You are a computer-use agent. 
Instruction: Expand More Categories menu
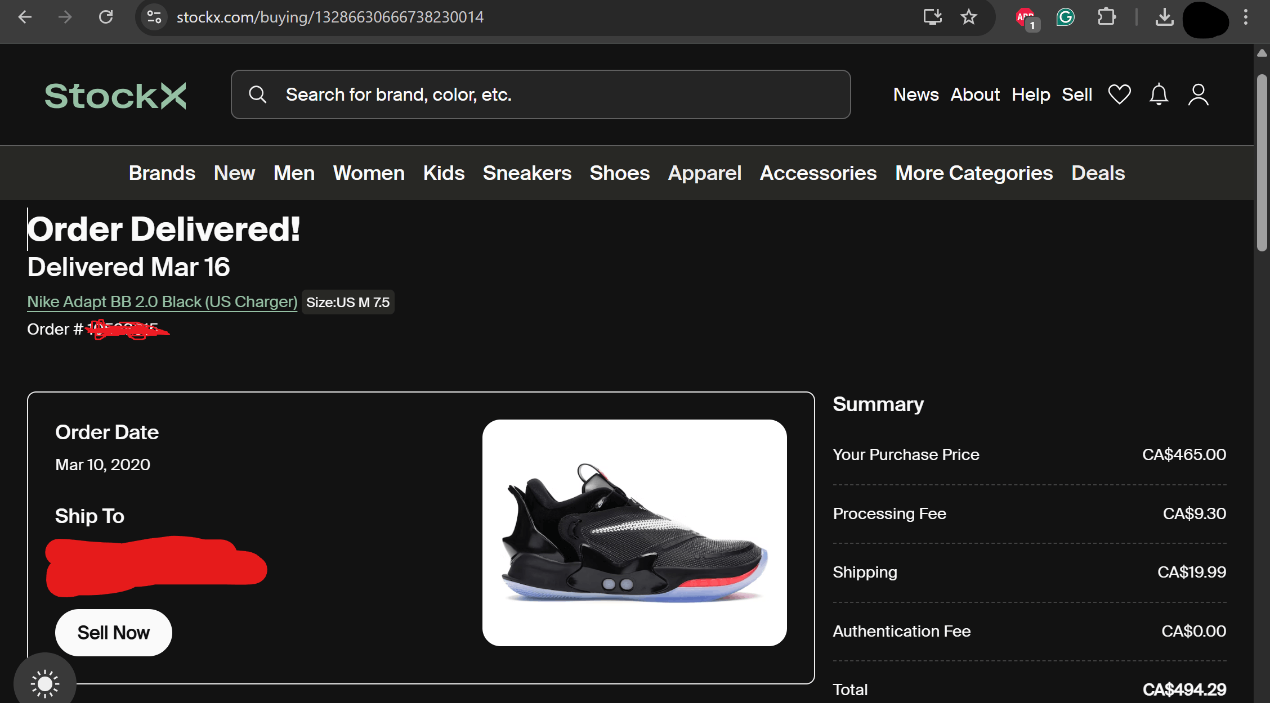[x=974, y=173]
